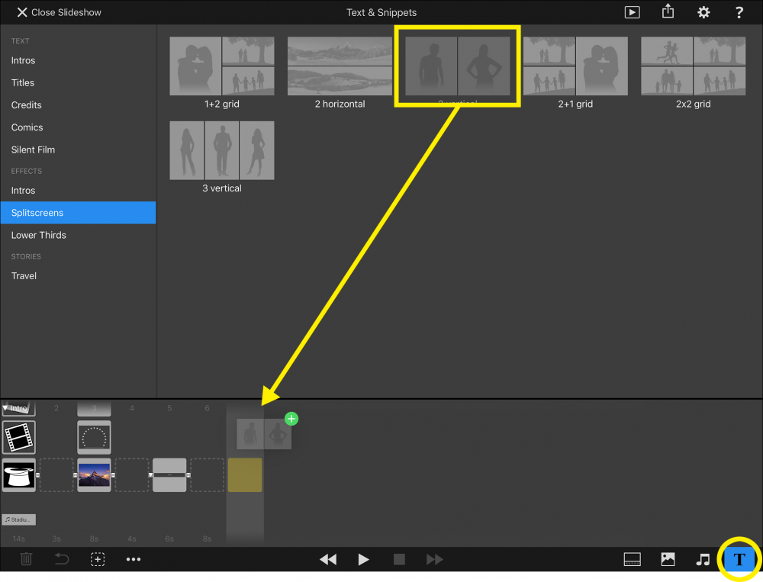Open the three-dot more options menu

[134, 559]
